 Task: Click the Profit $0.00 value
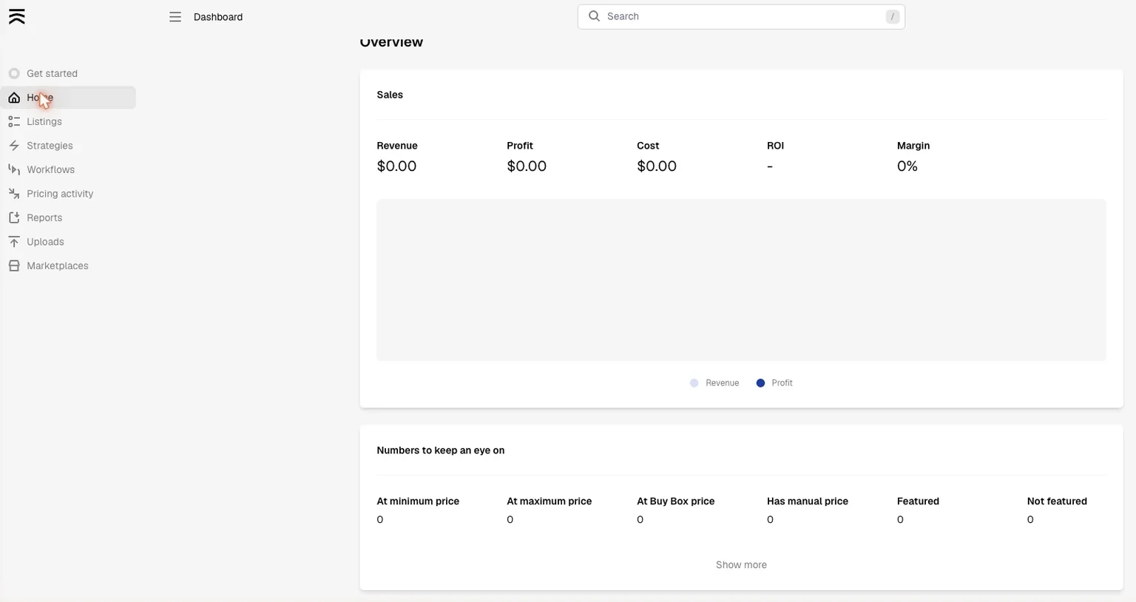coord(527,166)
